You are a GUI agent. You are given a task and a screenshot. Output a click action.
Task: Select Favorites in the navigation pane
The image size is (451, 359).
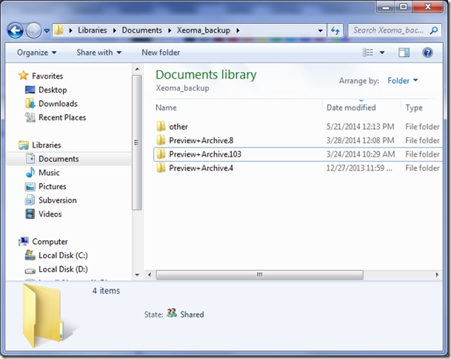click(47, 76)
